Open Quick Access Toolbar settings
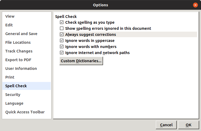 (25, 112)
